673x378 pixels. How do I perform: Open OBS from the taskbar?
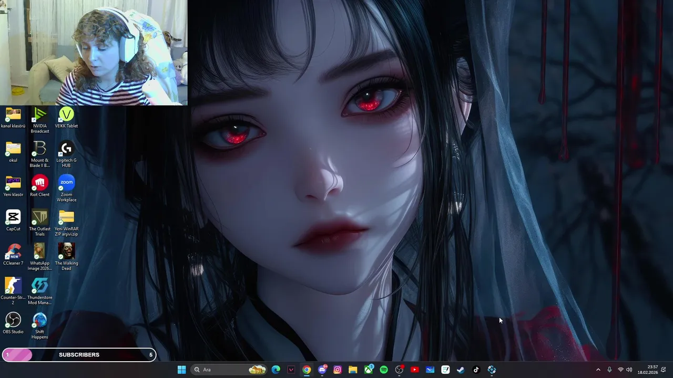click(399, 370)
